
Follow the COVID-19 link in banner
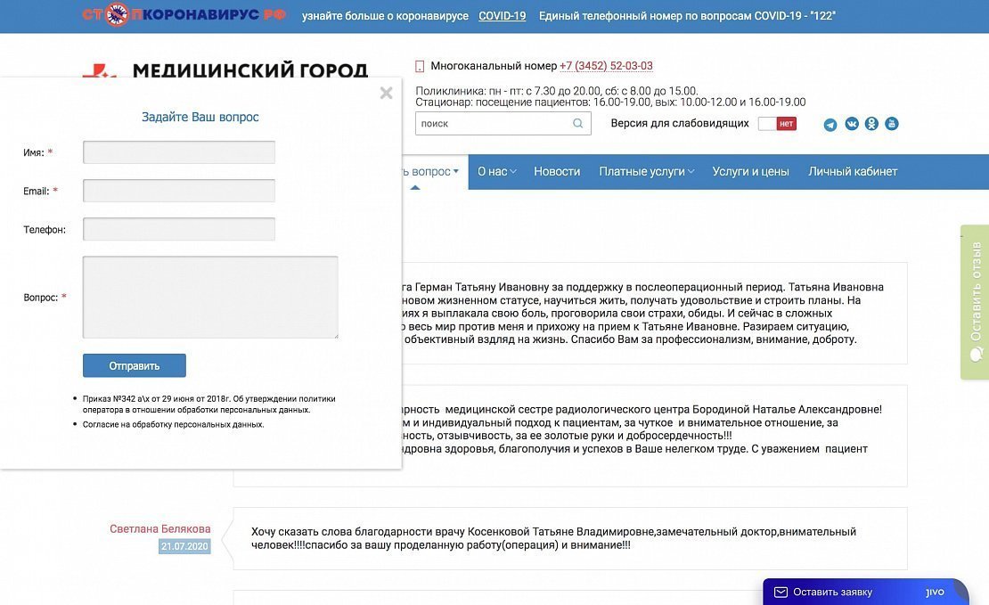502,16
